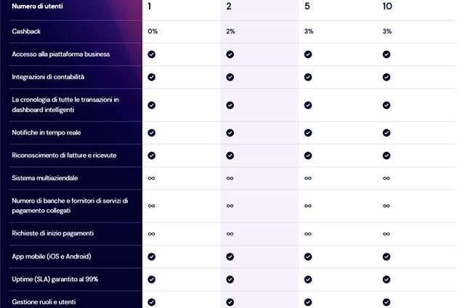Click infinity symbol for Richieste di inizio pagamenti, 5-user column

[x=308, y=234]
